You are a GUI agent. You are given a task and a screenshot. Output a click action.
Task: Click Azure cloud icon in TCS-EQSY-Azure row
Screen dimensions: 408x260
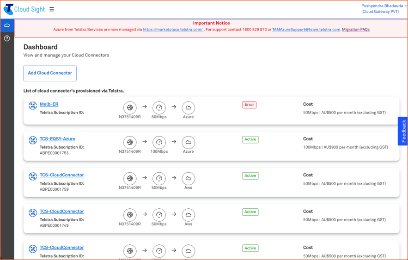pos(189,142)
